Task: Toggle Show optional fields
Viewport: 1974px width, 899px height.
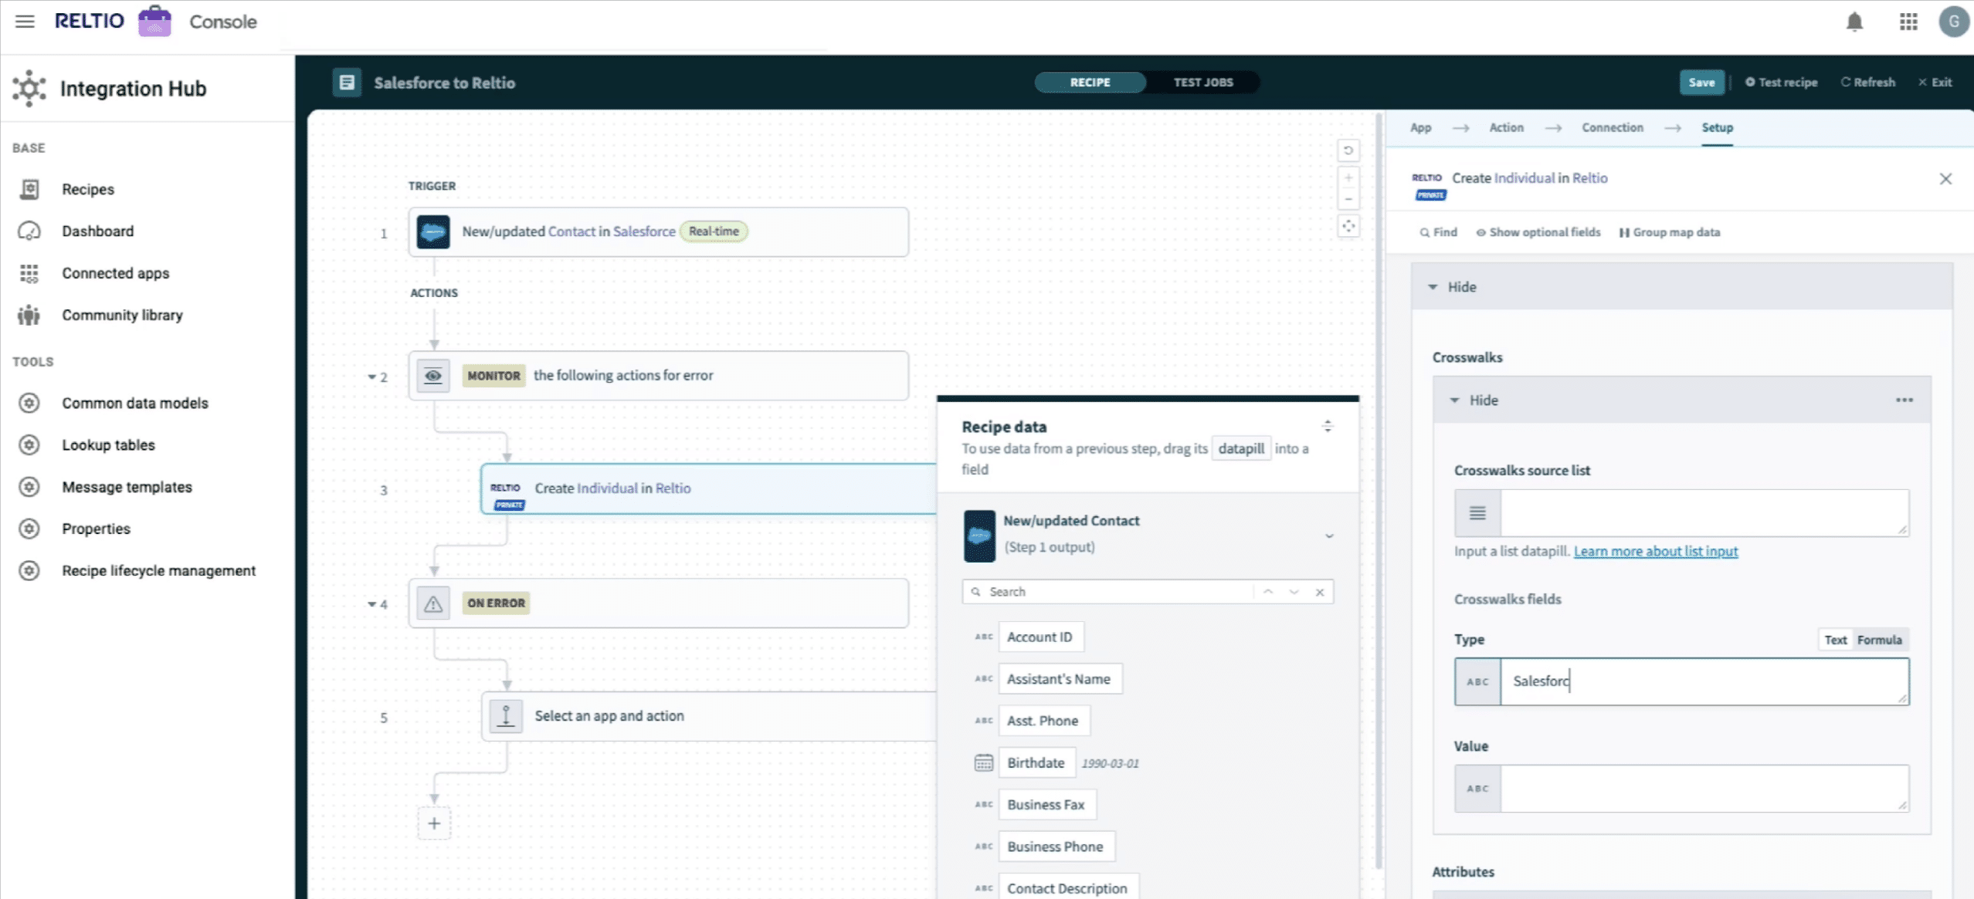Action: tap(1538, 232)
